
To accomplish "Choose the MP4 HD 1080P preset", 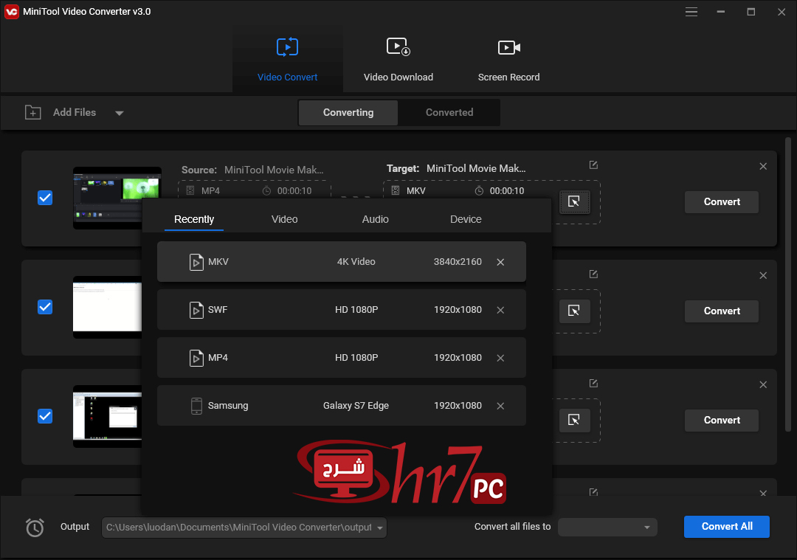I will coord(342,358).
